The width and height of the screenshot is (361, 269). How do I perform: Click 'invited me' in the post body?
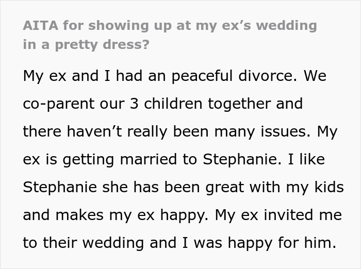pos(303,215)
